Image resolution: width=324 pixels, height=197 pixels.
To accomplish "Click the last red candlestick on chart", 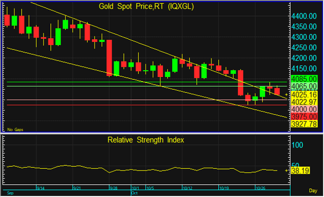I will coord(277,91).
